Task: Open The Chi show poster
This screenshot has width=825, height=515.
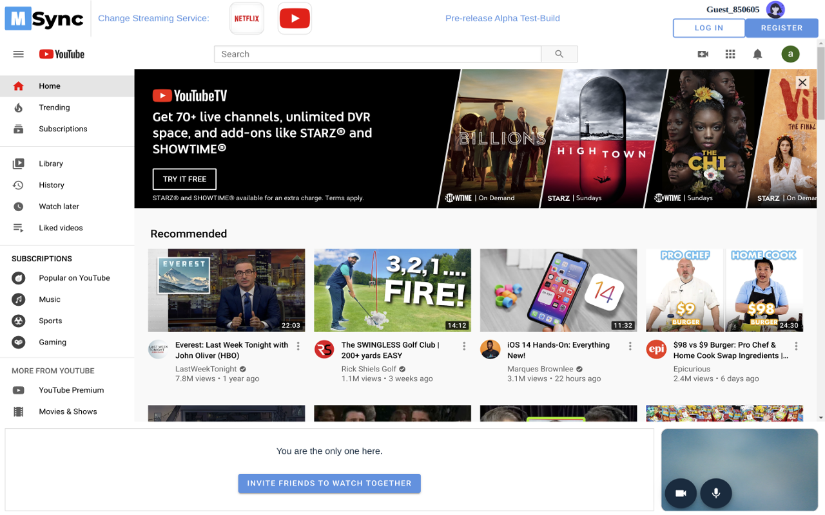Action: (x=707, y=138)
